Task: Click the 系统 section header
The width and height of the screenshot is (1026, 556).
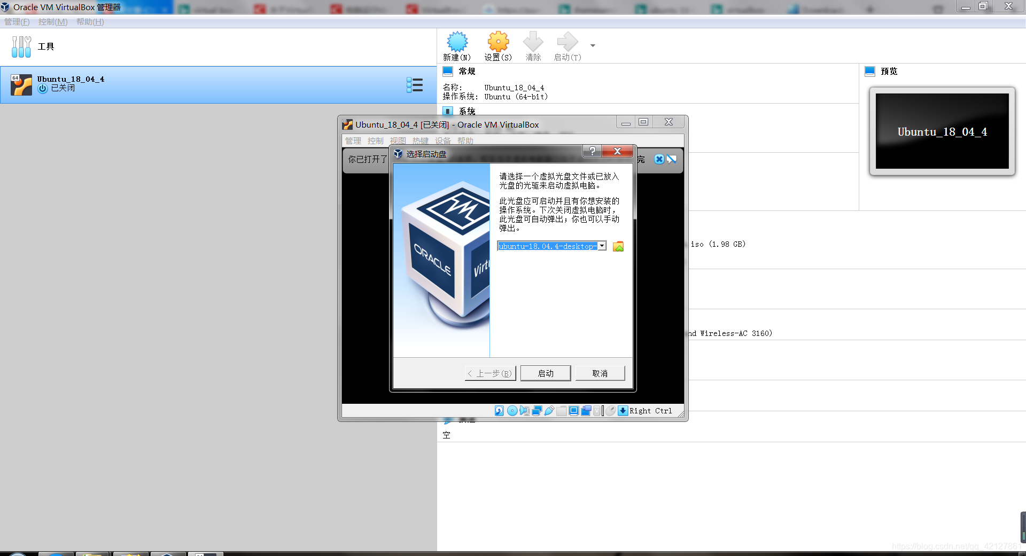Action: (x=467, y=111)
